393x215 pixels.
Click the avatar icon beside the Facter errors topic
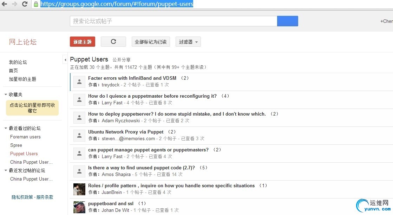point(79,82)
